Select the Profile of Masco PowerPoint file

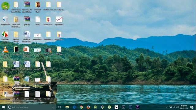[x=27, y=52]
